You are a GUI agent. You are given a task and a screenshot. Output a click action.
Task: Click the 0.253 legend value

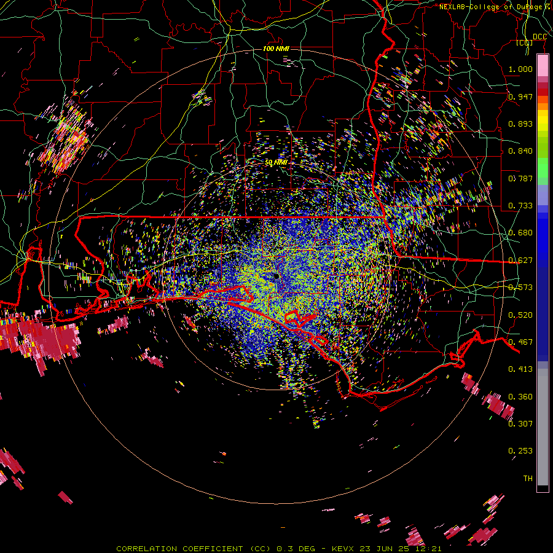pos(520,451)
